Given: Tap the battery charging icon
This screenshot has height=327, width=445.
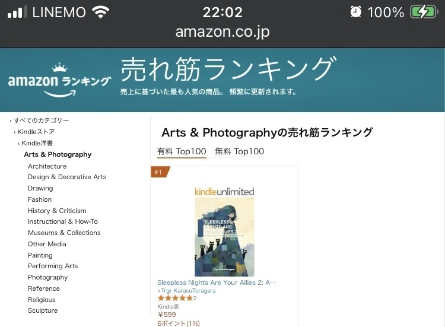Looking at the screenshot, I should point(424,12).
